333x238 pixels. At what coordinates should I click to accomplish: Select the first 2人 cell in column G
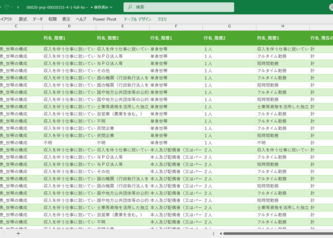pos(229,150)
